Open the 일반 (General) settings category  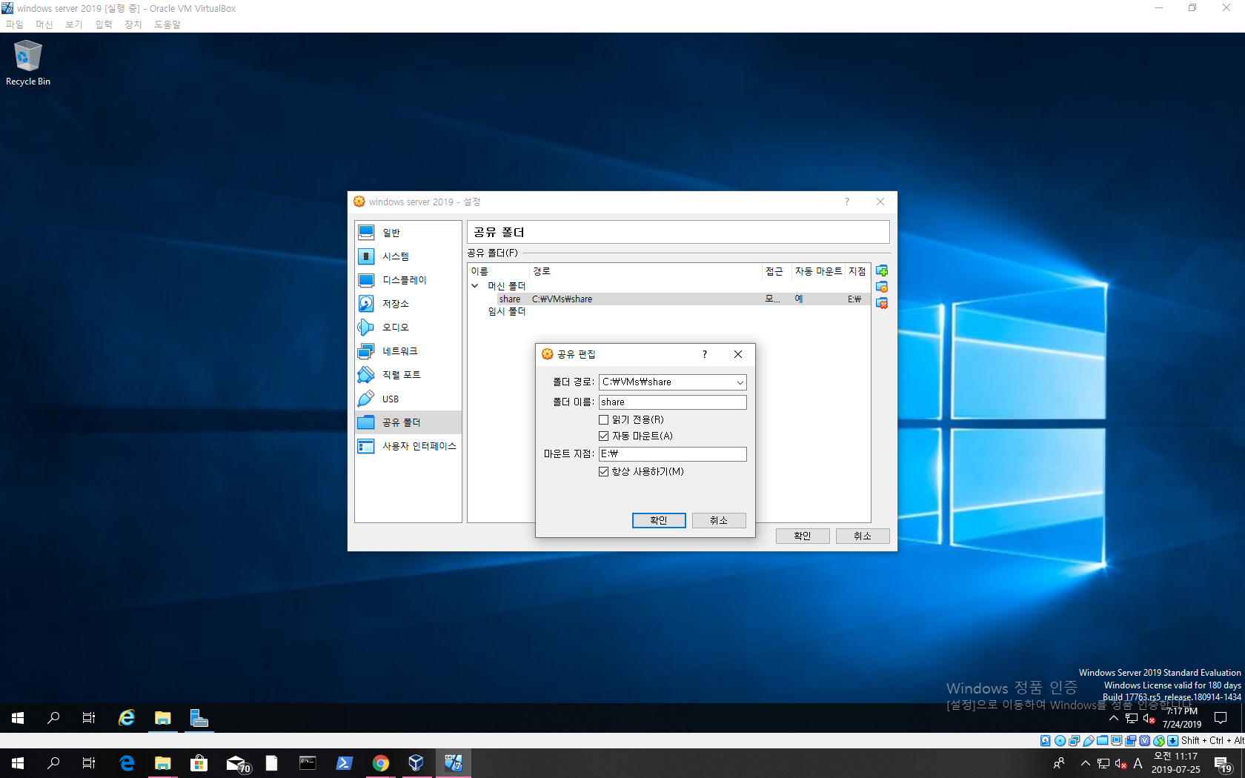408,233
